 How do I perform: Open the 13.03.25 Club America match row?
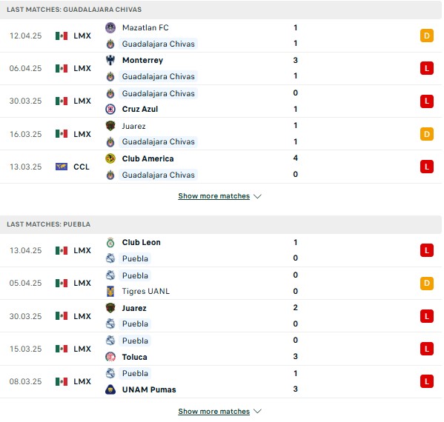(221, 167)
